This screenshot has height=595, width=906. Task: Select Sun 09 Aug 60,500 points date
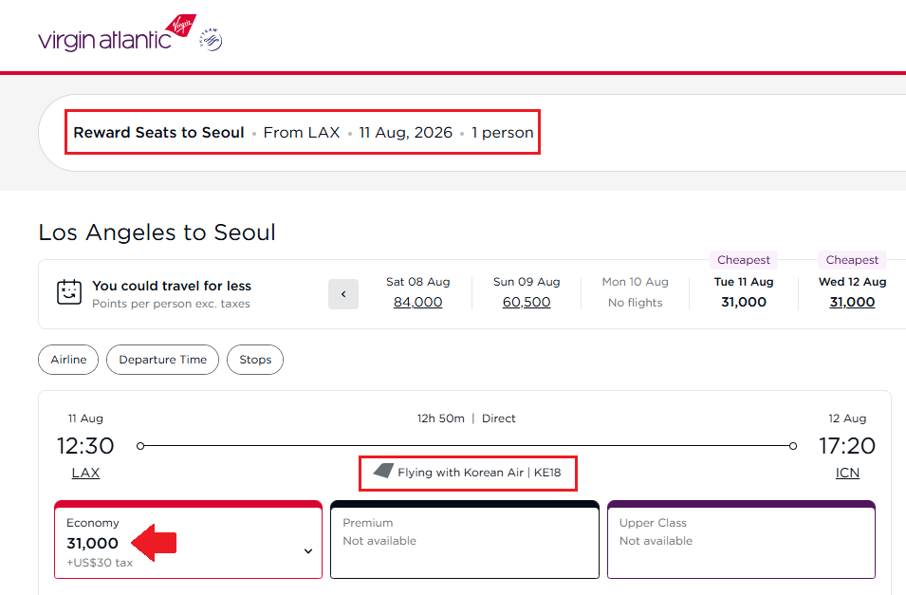(x=527, y=302)
